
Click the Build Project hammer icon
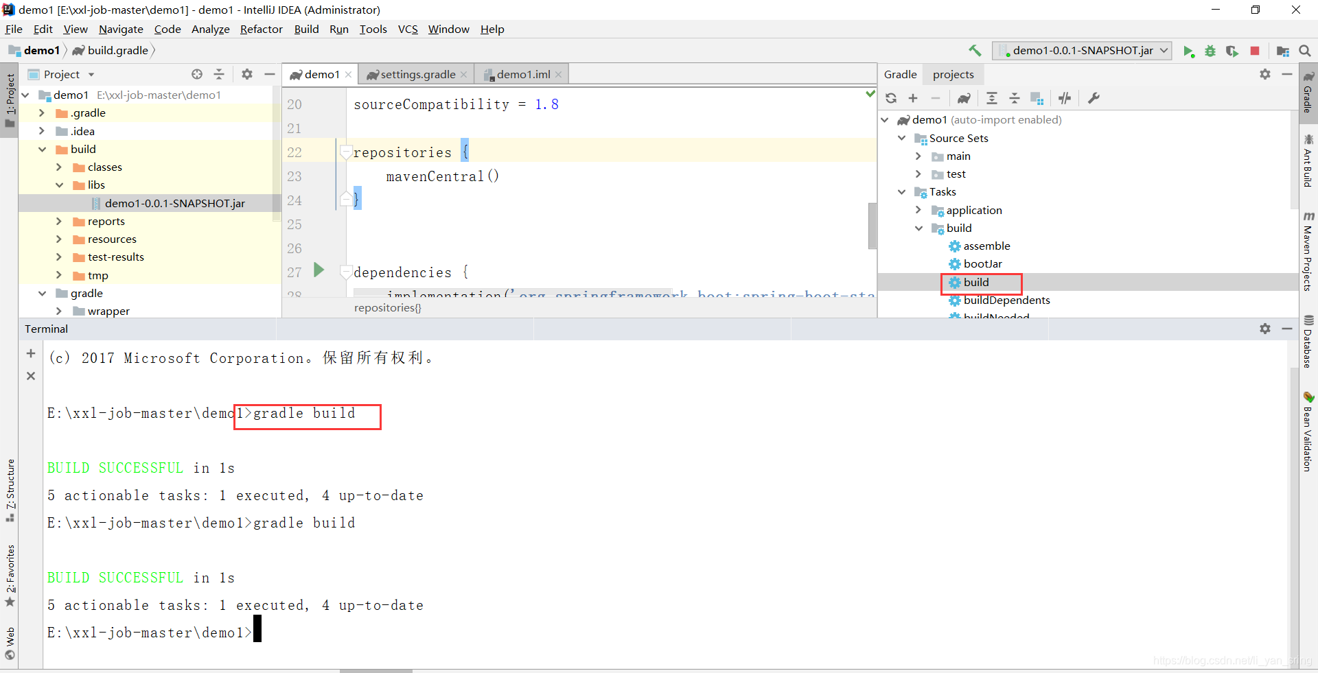(x=975, y=50)
